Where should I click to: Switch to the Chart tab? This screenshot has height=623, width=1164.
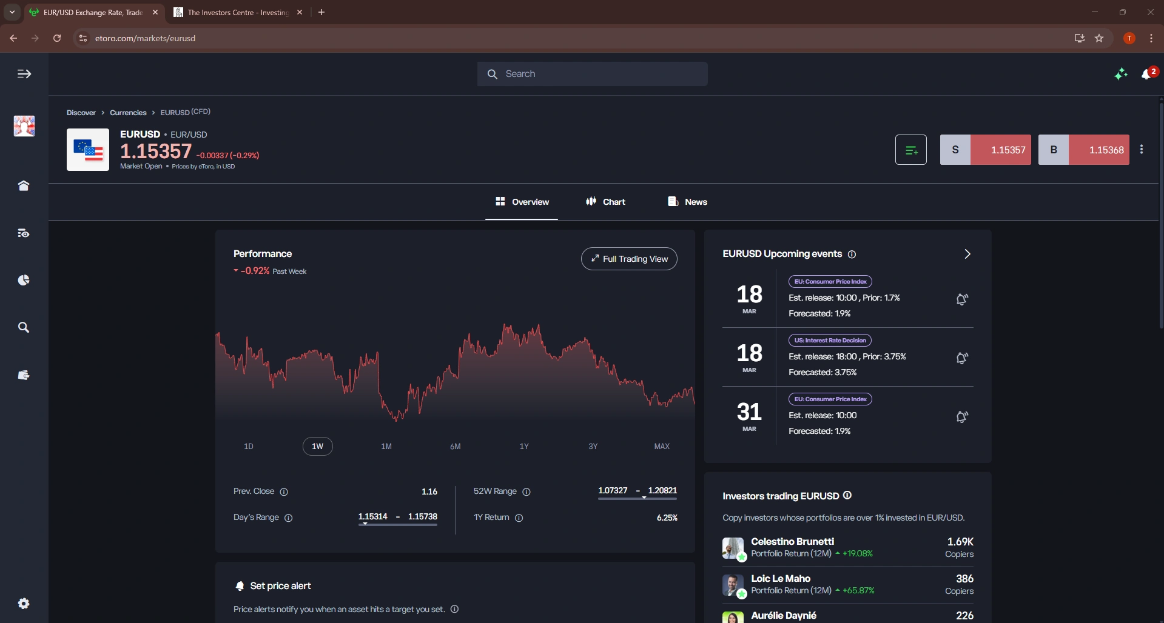point(605,202)
